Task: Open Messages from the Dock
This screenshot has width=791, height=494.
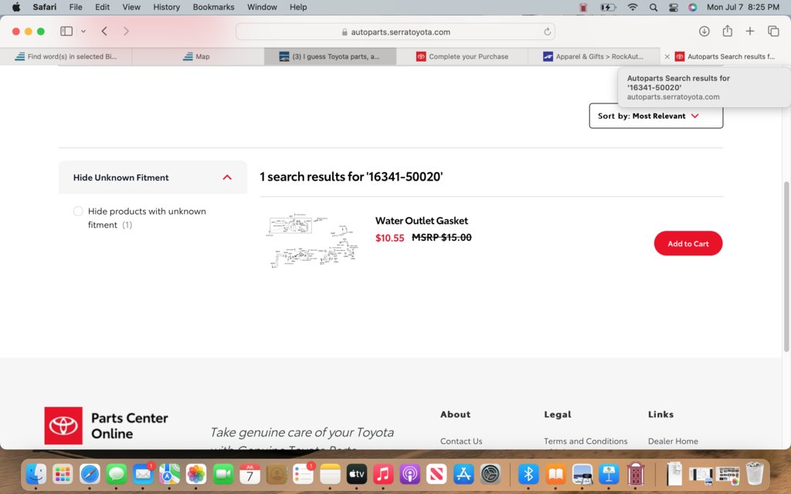Action: [117, 474]
